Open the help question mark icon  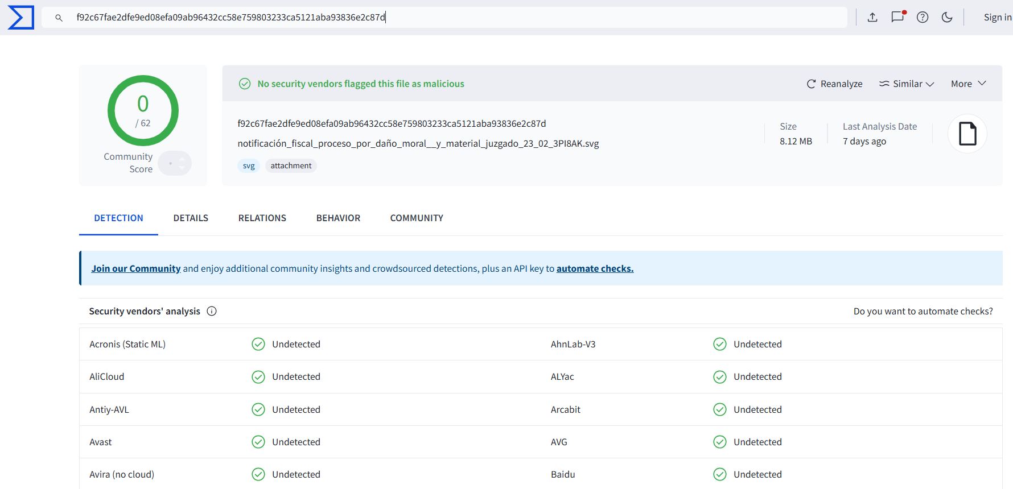pos(923,17)
